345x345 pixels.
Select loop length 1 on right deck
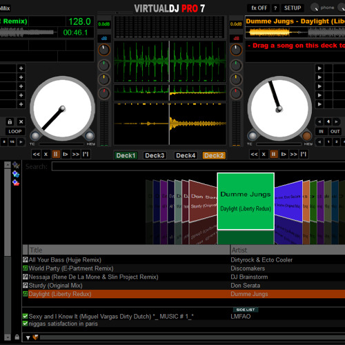click(328, 142)
